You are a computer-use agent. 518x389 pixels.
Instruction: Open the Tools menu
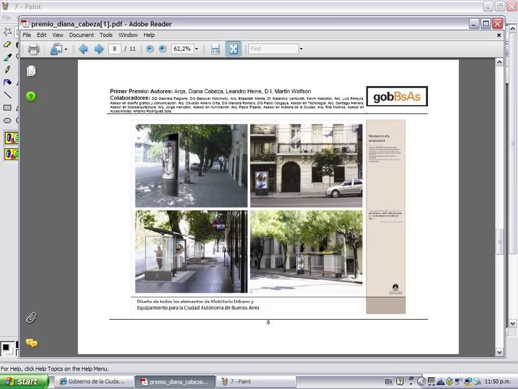pos(106,35)
